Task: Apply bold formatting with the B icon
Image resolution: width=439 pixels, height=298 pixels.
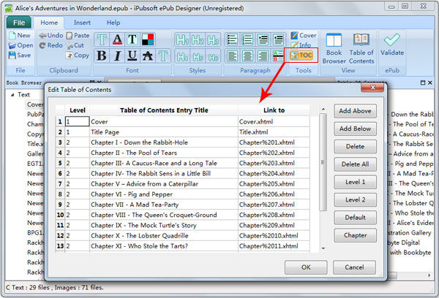Action: pos(102,56)
